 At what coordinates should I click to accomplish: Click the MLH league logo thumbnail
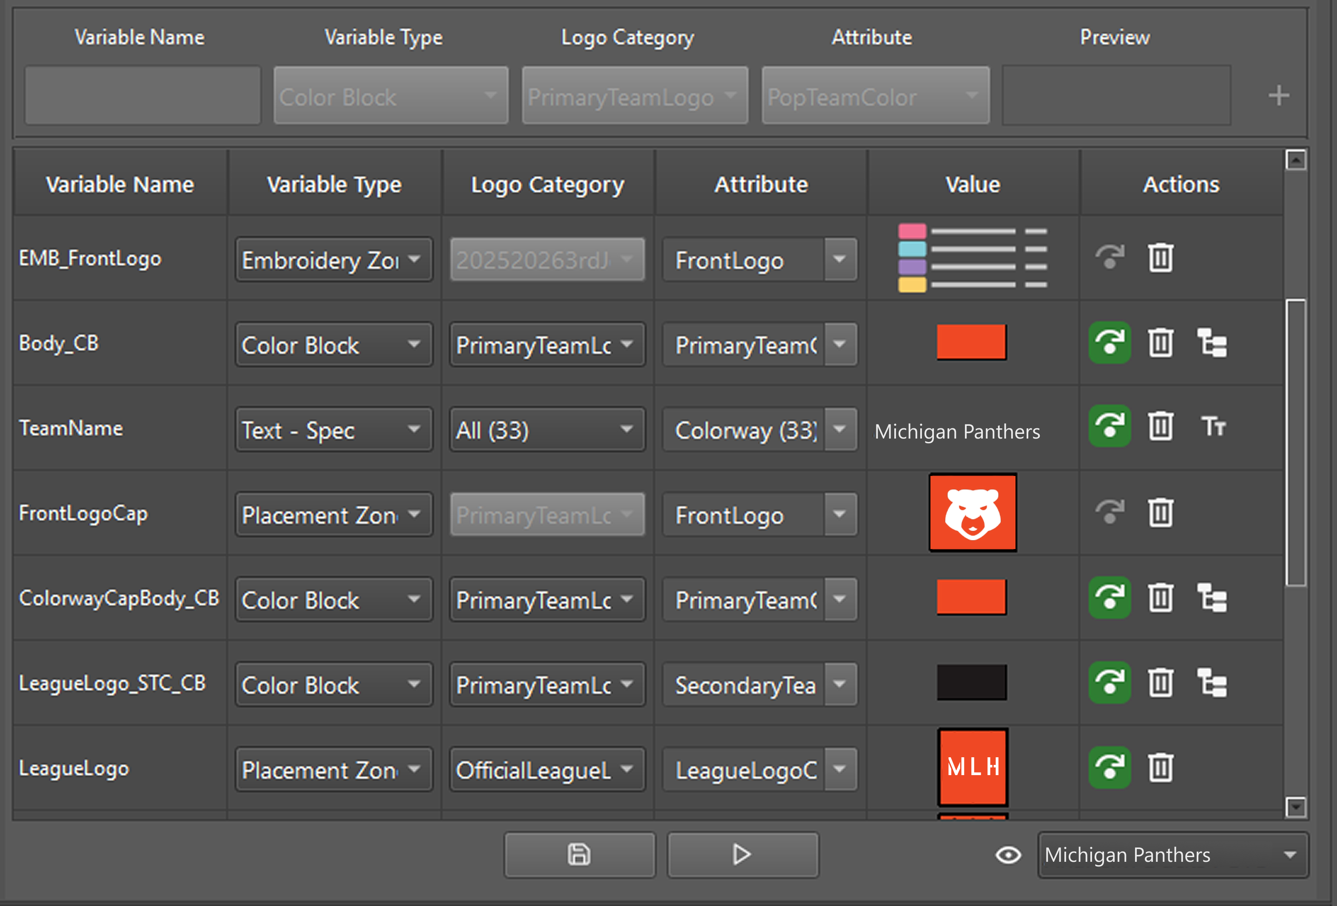(972, 767)
